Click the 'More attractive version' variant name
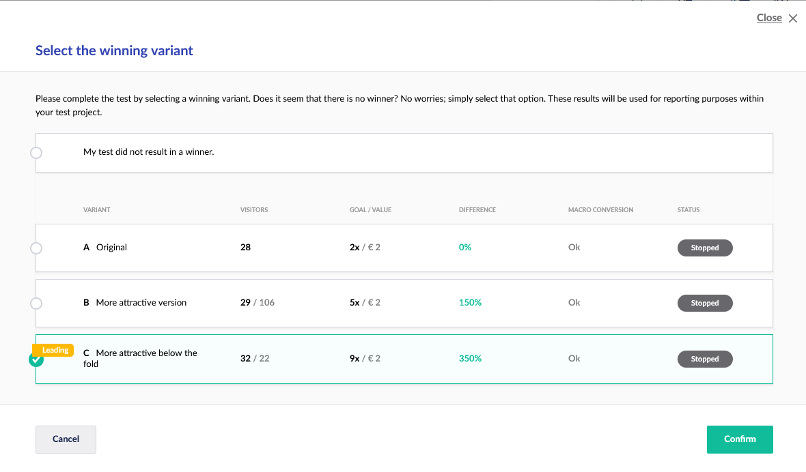The width and height of the screenshot is (806, 472). click(x=141, y=302)
